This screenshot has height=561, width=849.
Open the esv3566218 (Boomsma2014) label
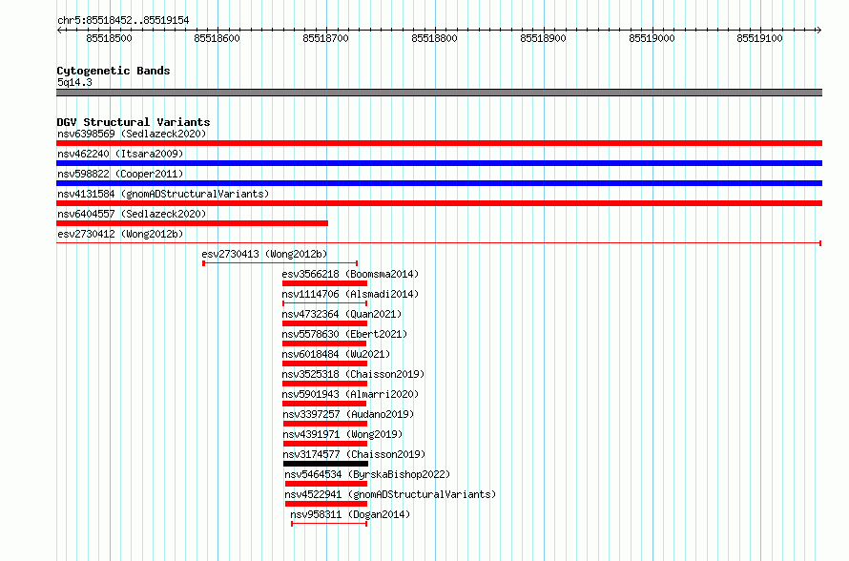[x=350, y=274]
